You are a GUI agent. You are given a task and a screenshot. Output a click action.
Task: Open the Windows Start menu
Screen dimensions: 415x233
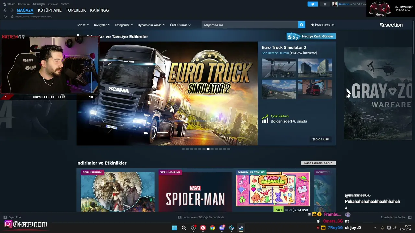[x=174, y=228]
